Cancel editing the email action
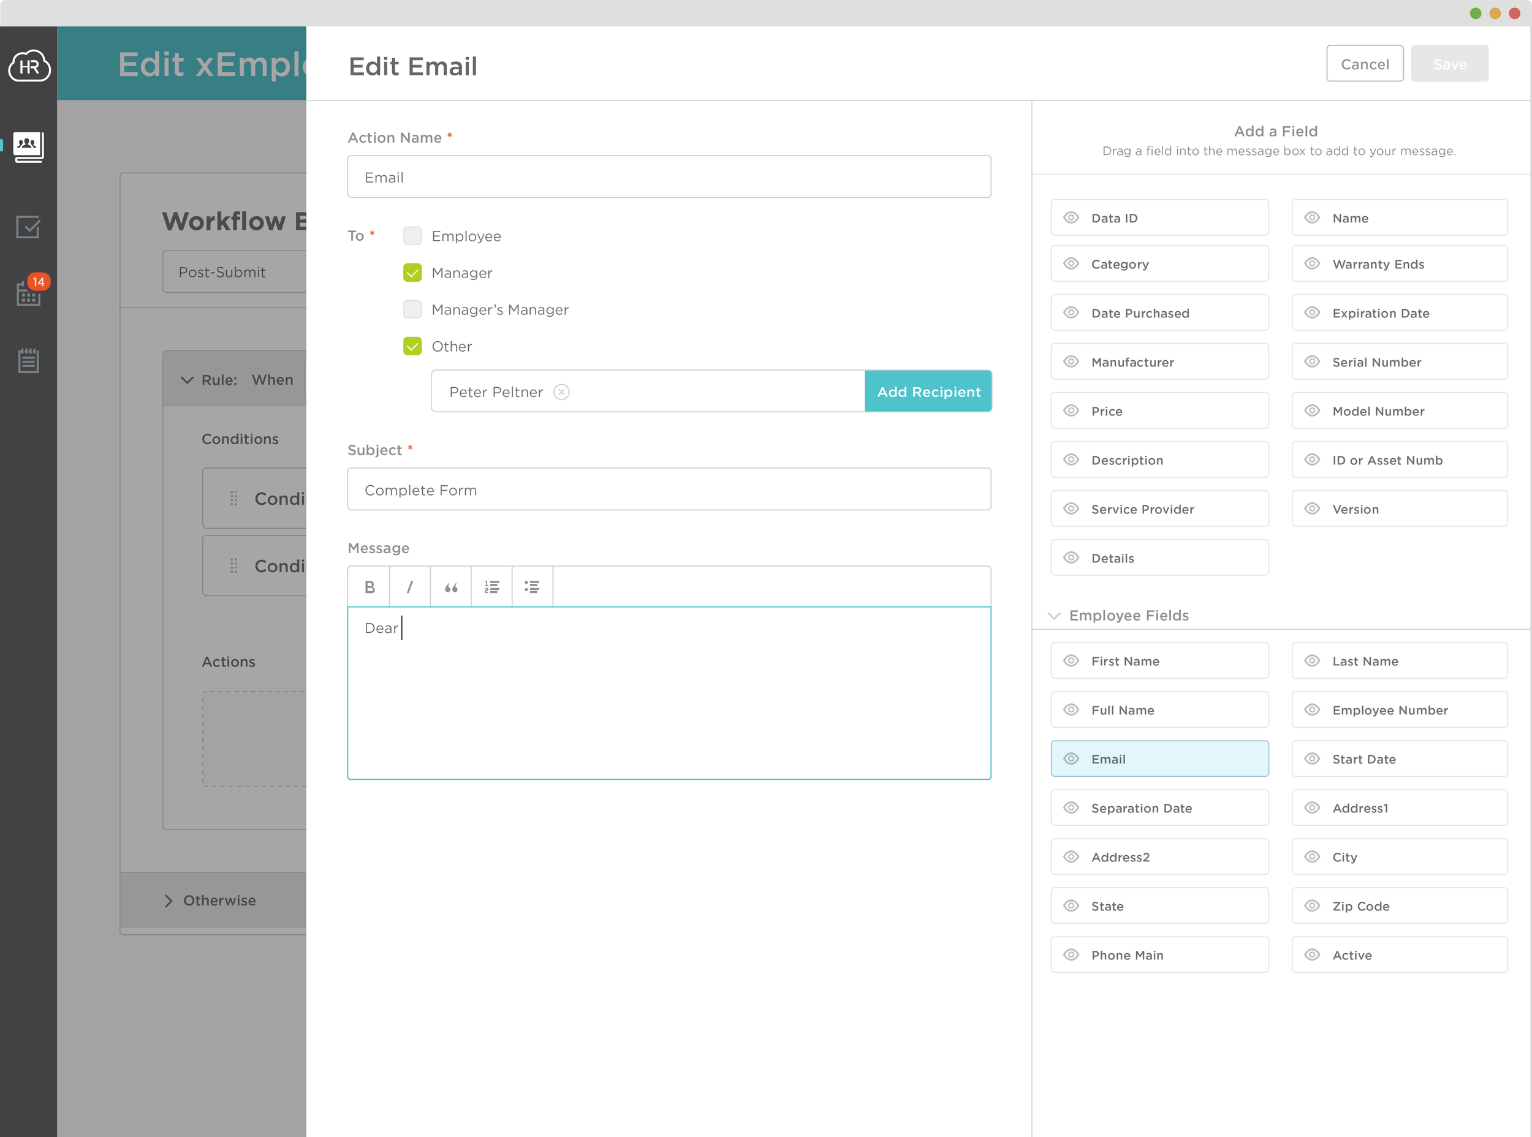 [1365, 63]
